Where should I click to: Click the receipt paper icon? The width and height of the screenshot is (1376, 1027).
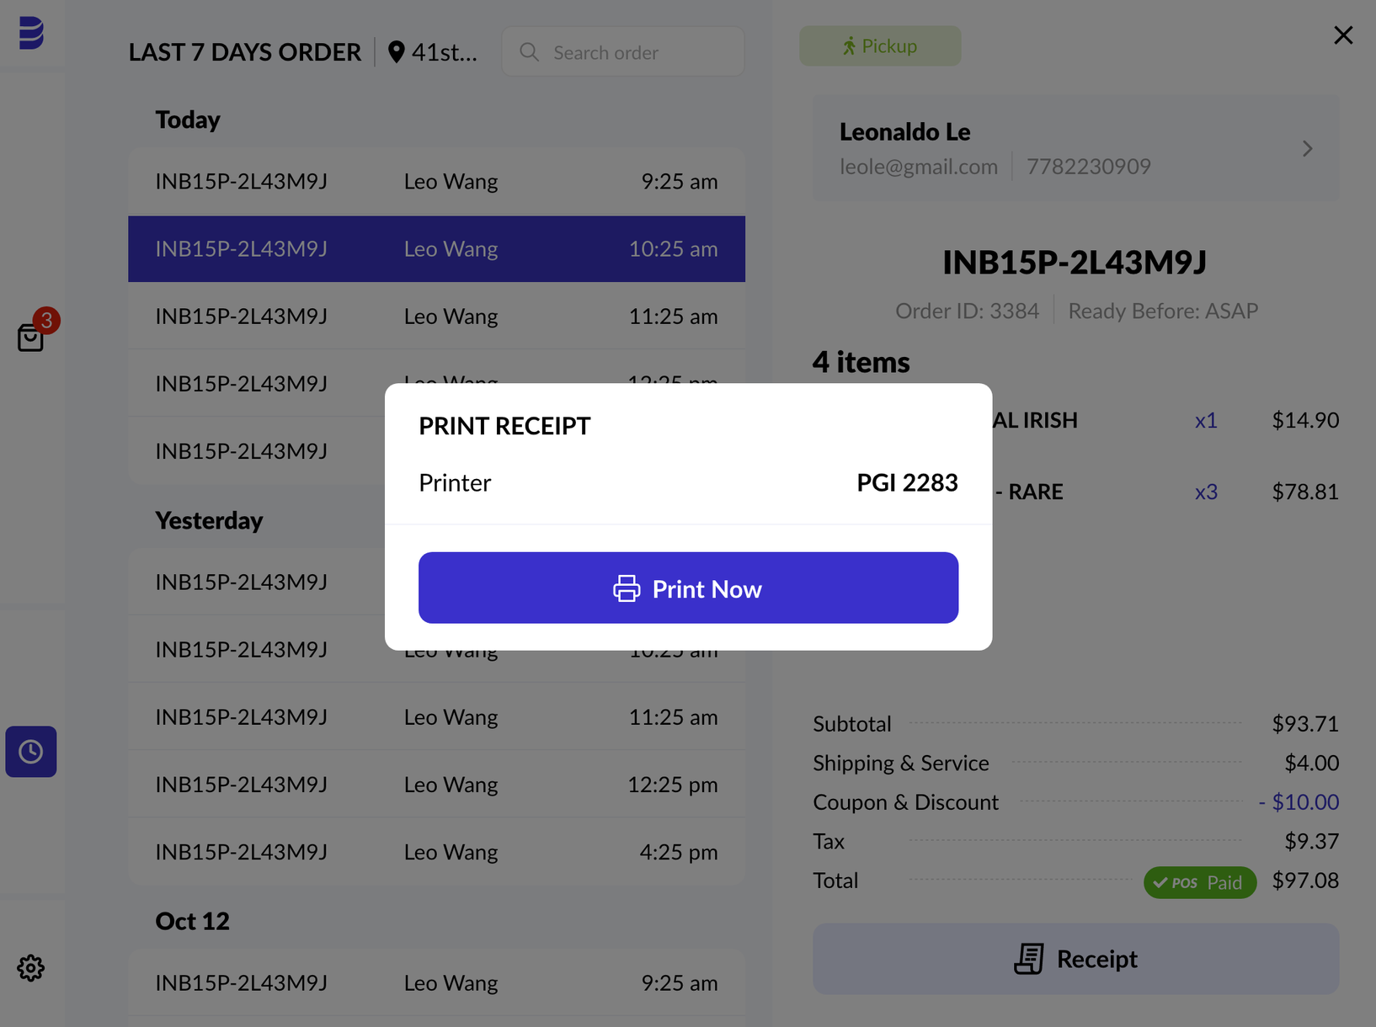coord(1029,959)
